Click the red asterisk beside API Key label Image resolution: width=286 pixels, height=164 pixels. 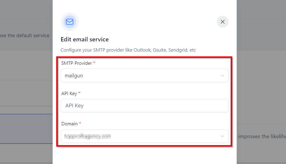[79, 93]
